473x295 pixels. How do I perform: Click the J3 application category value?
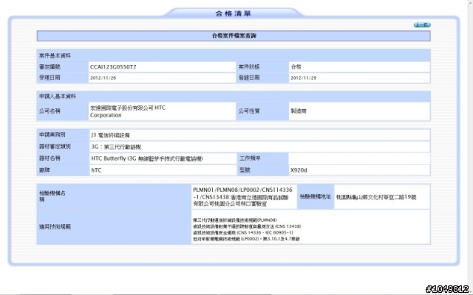pyautogui.click(x=110, y=135)
